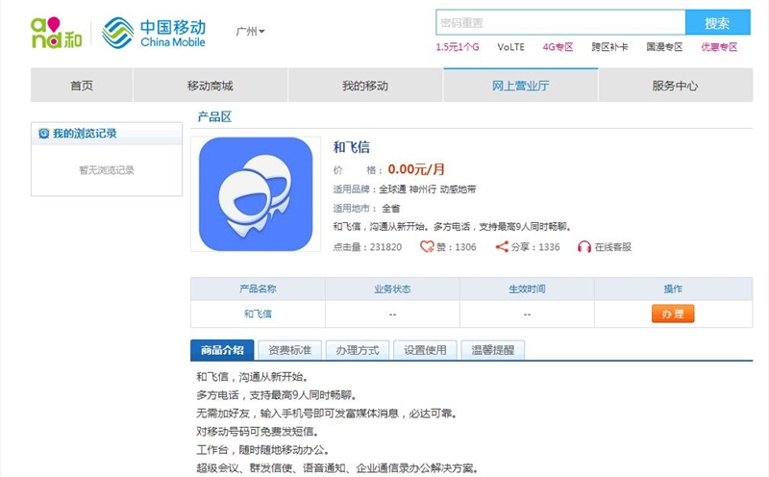This screenshot has height=477, width=769.
Task: Open 我的移动 navigation item
Action: pyautogui.click(x=365, y=86)
